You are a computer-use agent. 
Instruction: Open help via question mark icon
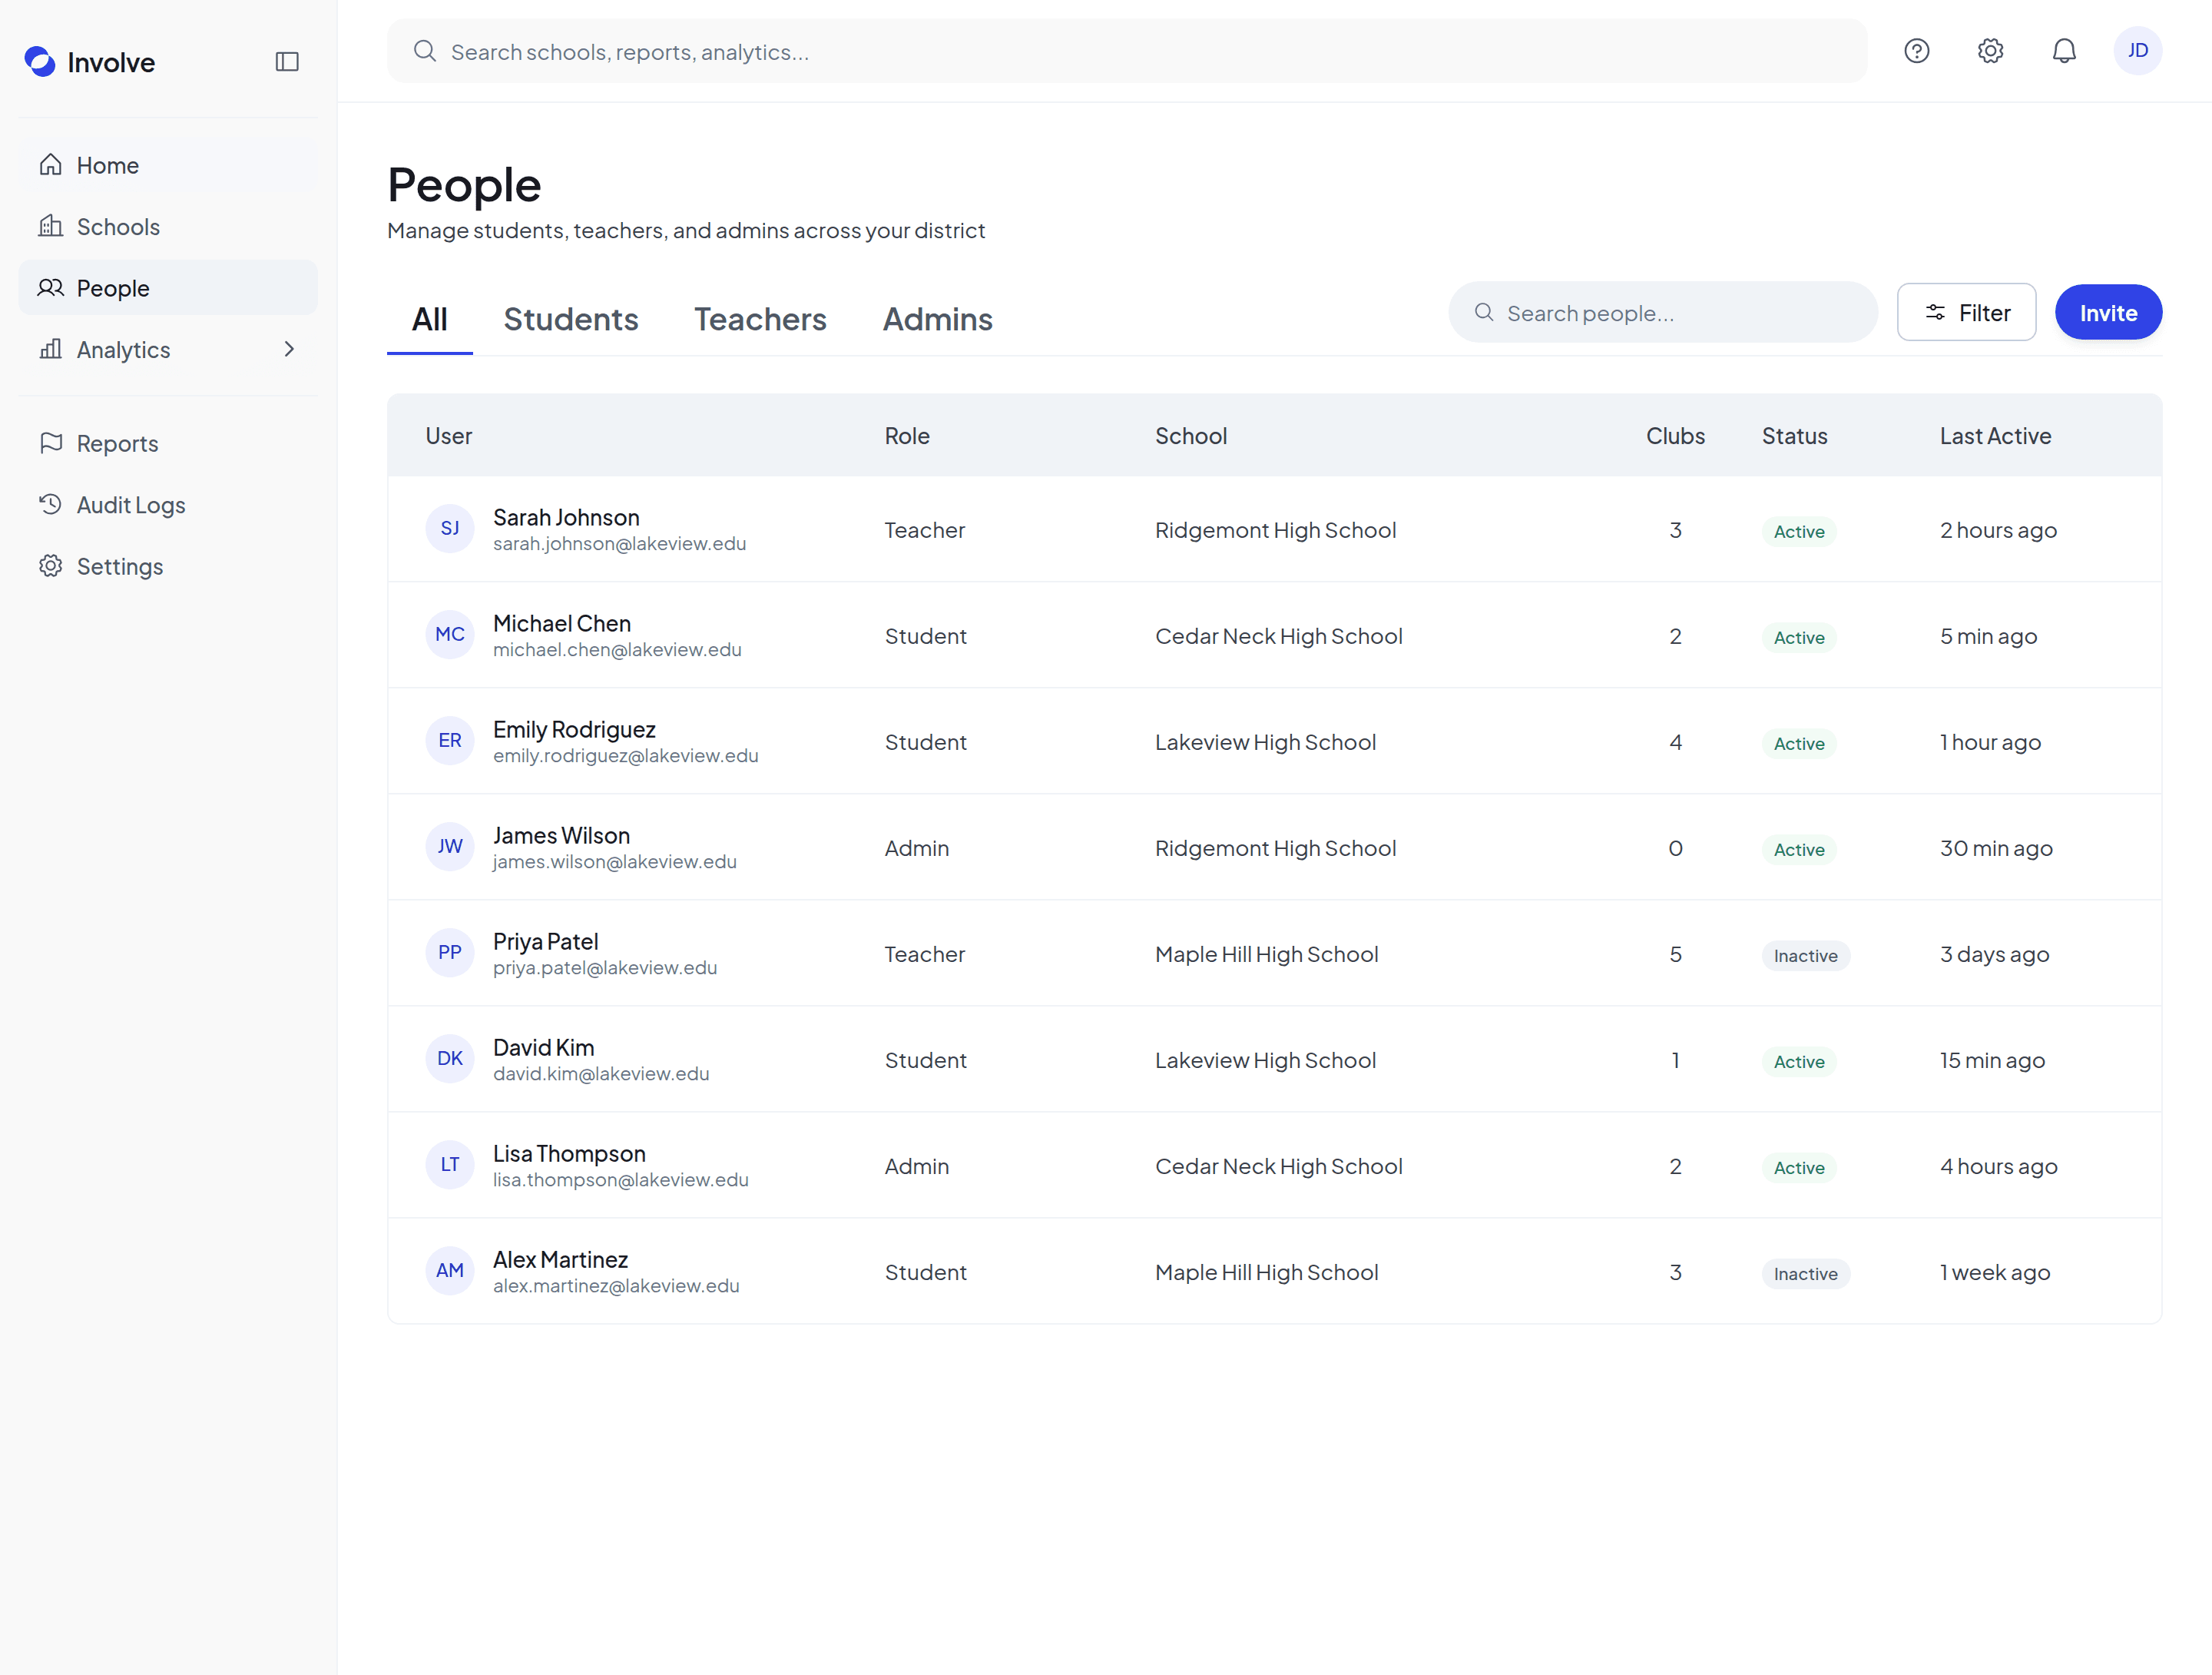pyautogui.click(x=1916, y=51)
